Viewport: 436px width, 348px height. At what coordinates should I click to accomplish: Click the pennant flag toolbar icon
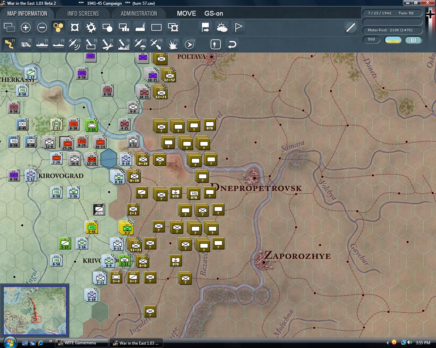pyautogui.click(x=238, y=27)
